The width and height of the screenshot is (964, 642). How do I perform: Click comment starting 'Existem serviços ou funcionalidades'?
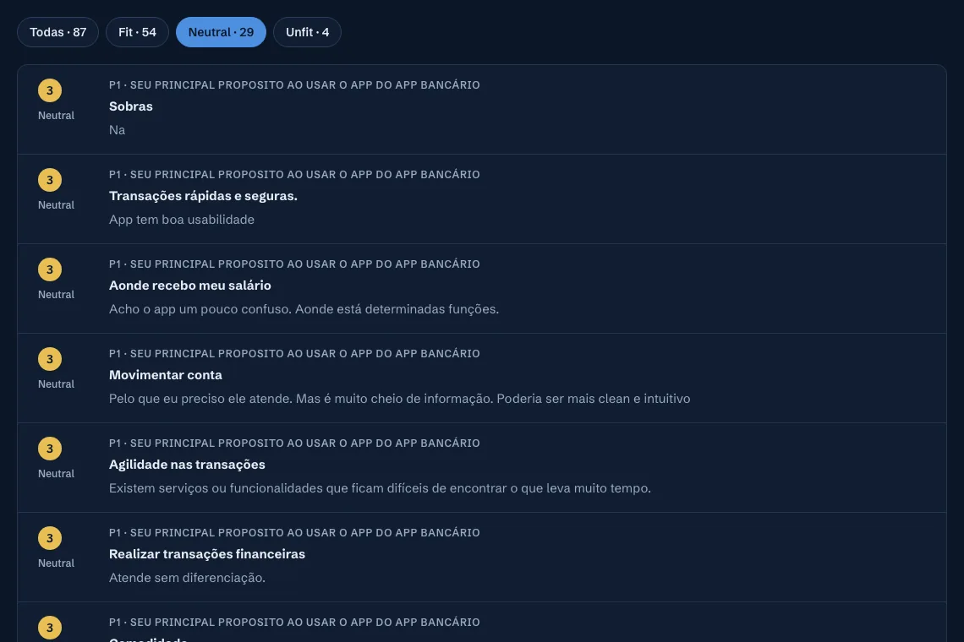click(380, 489)
